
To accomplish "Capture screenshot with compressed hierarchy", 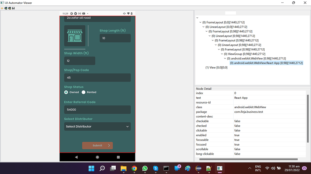I will coord(9,8).
